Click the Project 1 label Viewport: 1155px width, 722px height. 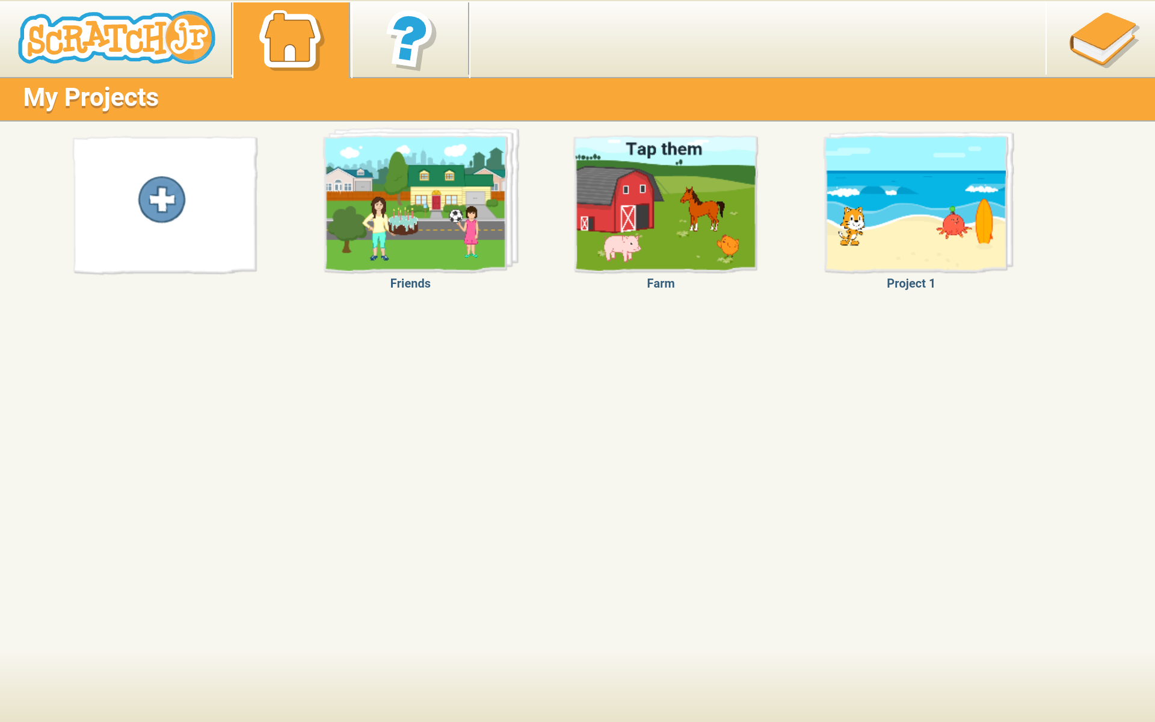[910, 283]
